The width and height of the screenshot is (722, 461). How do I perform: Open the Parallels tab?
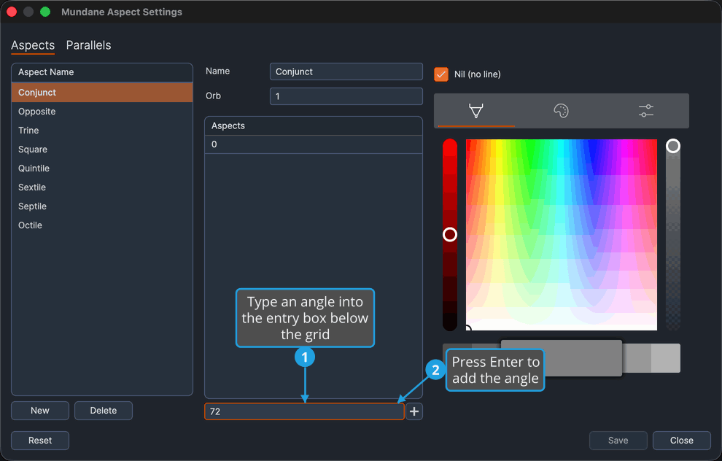point(88,45)
